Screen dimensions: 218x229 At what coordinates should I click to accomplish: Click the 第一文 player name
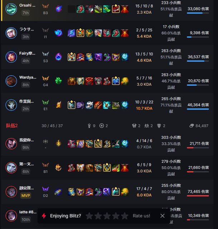tap(26, 164)
